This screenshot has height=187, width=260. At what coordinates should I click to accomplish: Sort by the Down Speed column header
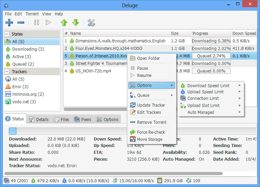click(244, 34)
